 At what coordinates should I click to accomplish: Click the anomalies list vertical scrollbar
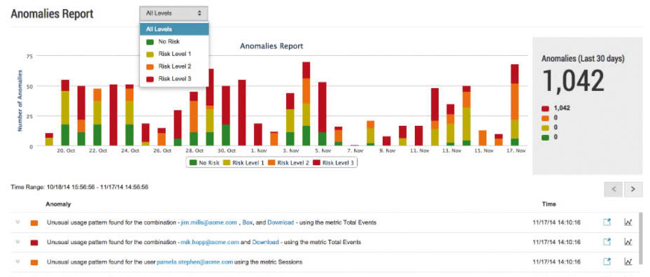[641, 243]
